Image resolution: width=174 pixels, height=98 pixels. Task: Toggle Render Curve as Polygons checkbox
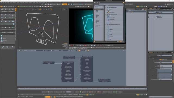(161, 64)
